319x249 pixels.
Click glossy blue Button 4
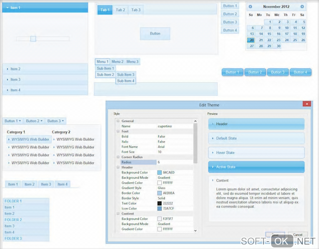(x=301, y=72)
